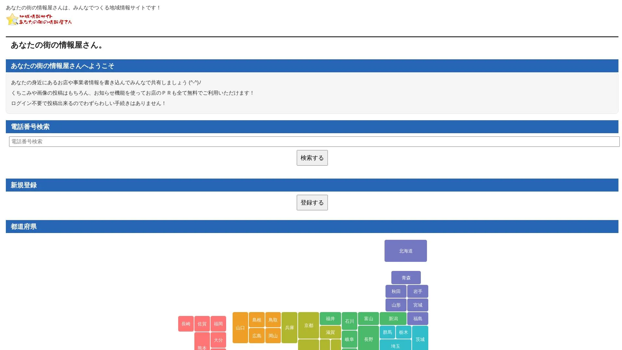This screenshot has height=350, width=622.
Task: Select 新潟 on the map
Action: click(393, 319)
